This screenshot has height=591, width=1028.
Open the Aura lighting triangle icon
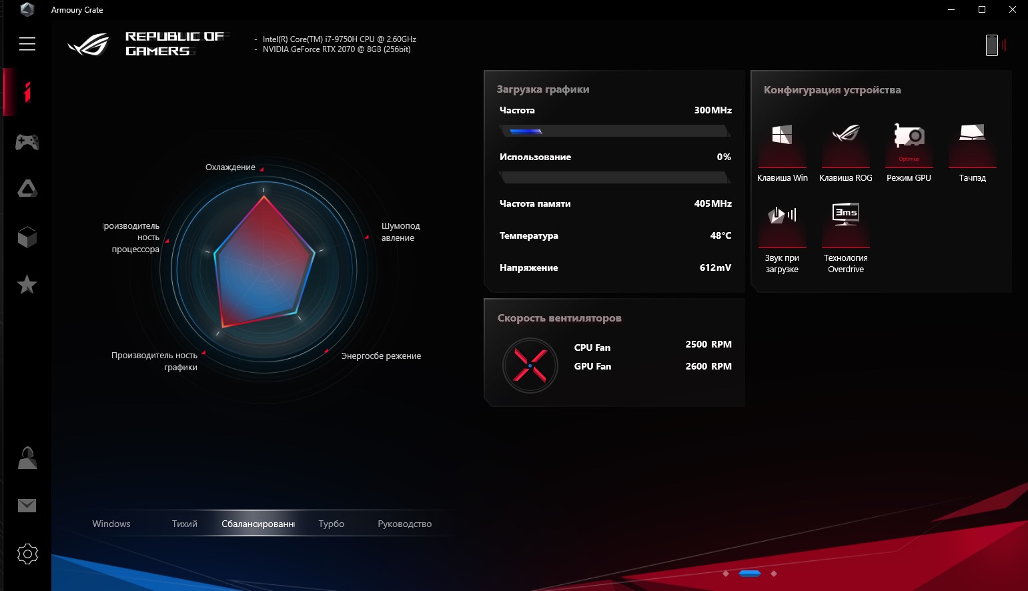pos(27,189)
